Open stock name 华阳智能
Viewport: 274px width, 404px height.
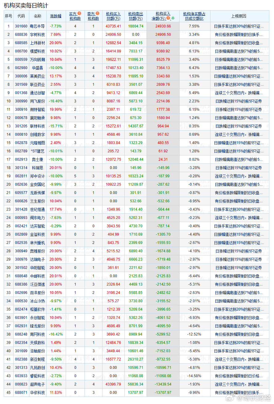click(37, 268)
